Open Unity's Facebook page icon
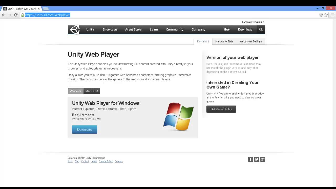The image size is (336, 189). coord(250,159)
